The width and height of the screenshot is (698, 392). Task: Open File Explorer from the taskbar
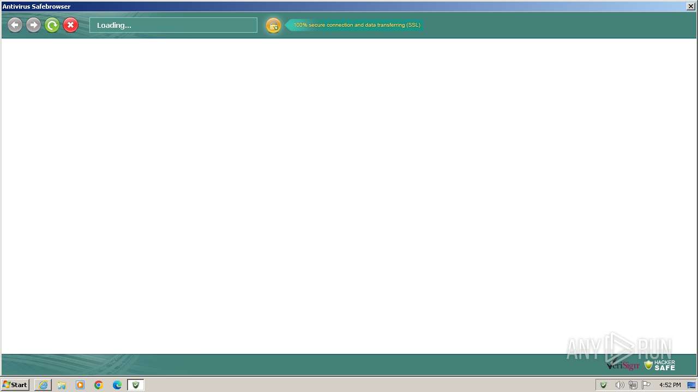62,385
